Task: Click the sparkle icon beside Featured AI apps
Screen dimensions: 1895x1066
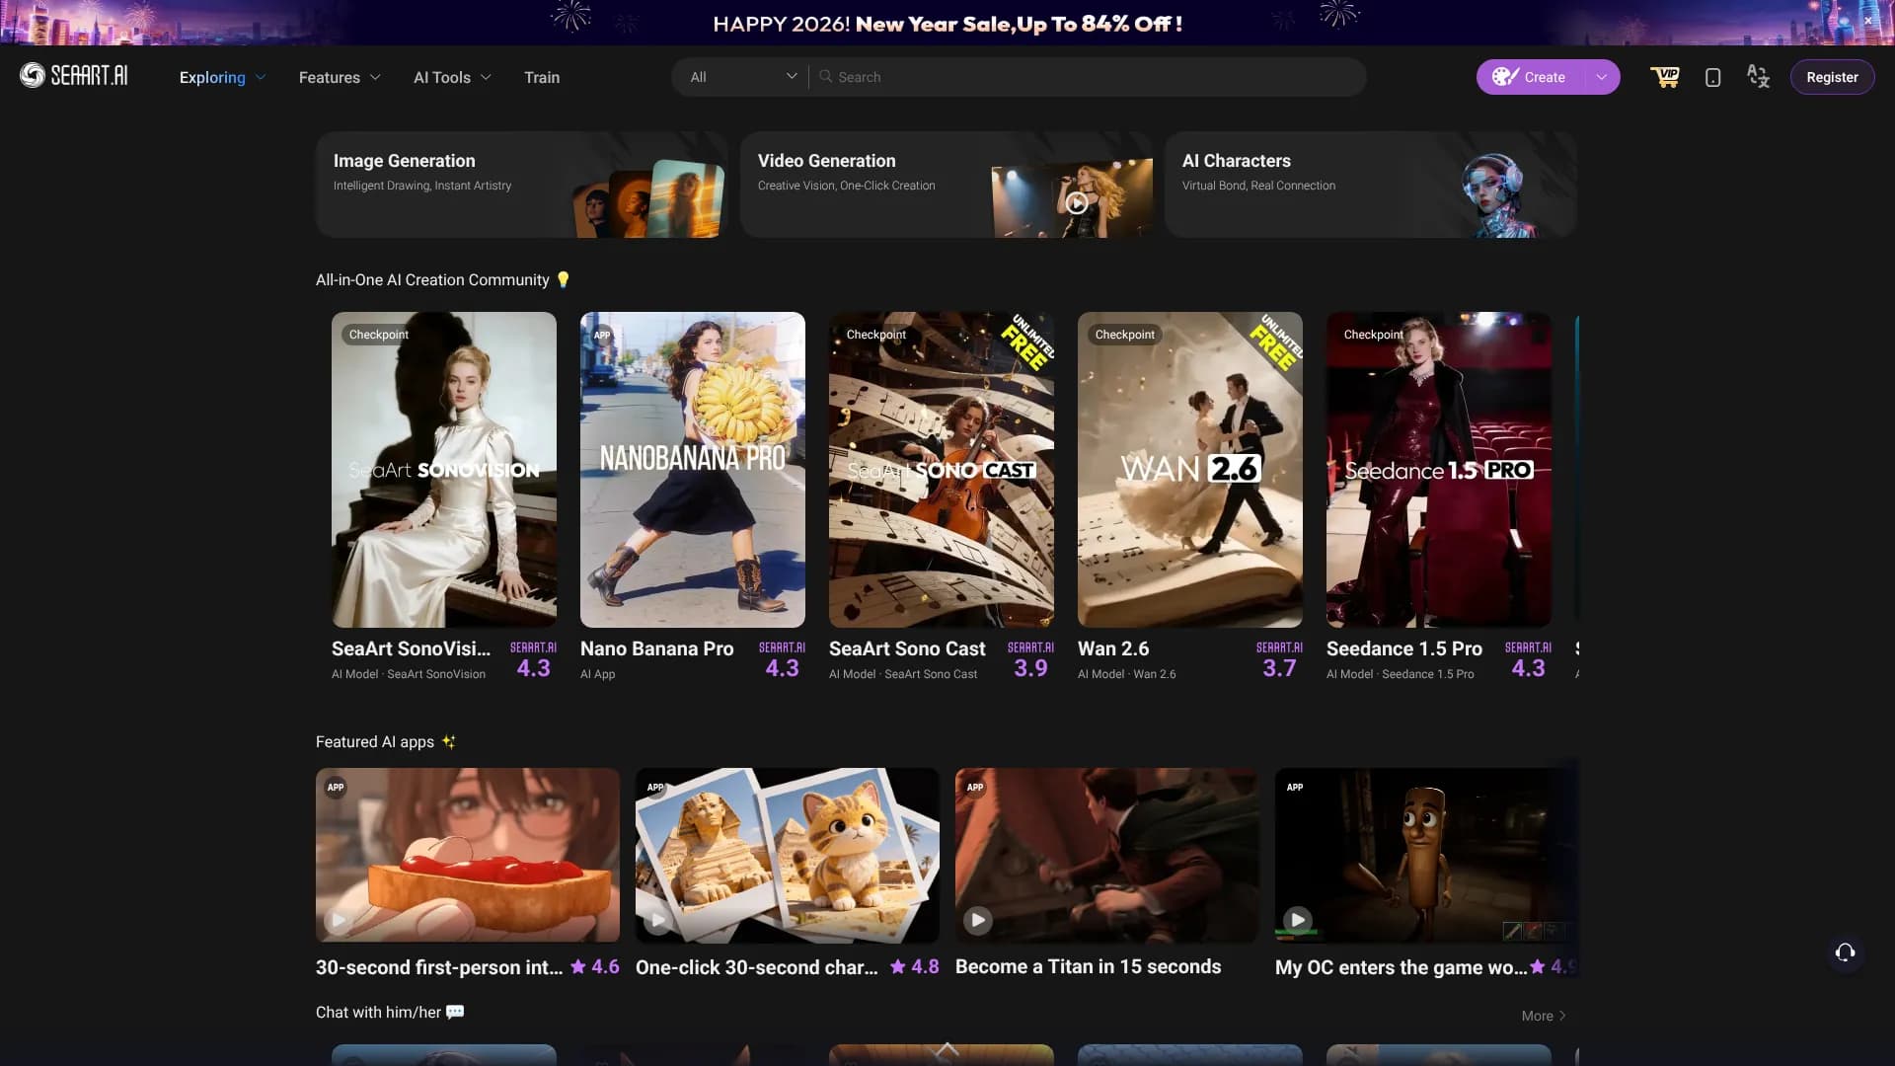Action: pyautogui.click(x=449, y=741)
